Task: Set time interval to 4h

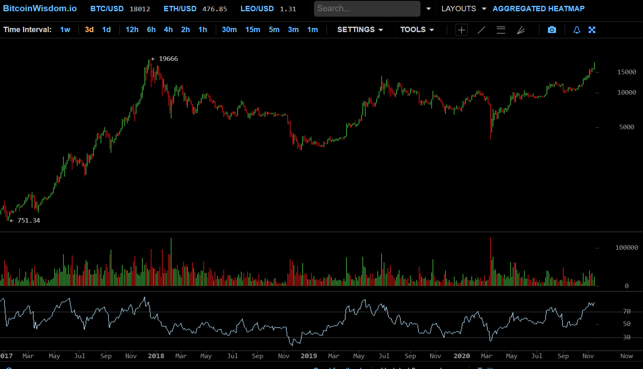Action: click(168, 30)
